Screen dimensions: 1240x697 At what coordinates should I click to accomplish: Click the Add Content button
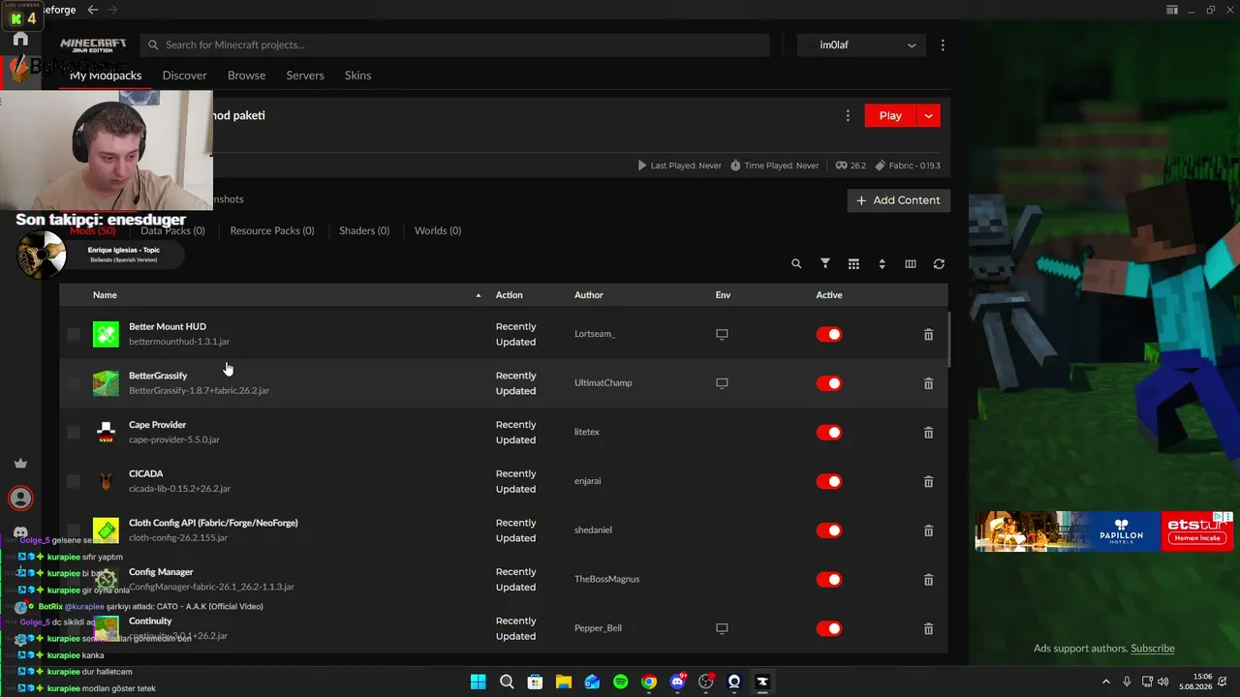click(x=899, y=200)
